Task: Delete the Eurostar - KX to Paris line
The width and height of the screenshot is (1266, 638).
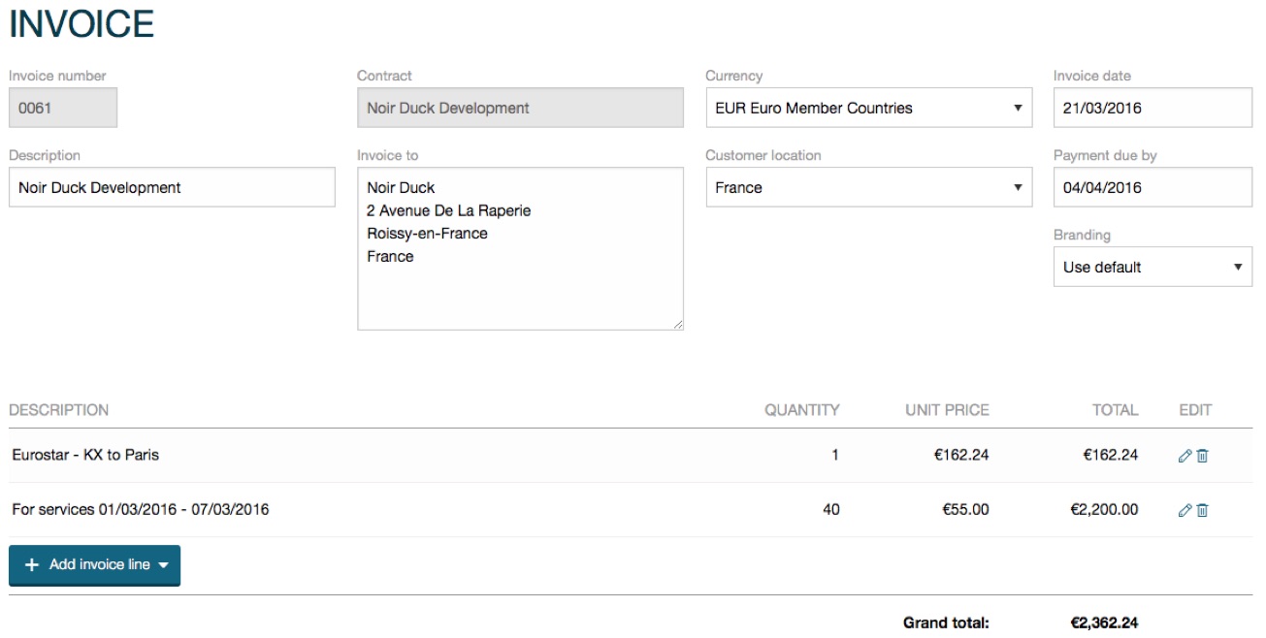Action: tap(1203, 456)
